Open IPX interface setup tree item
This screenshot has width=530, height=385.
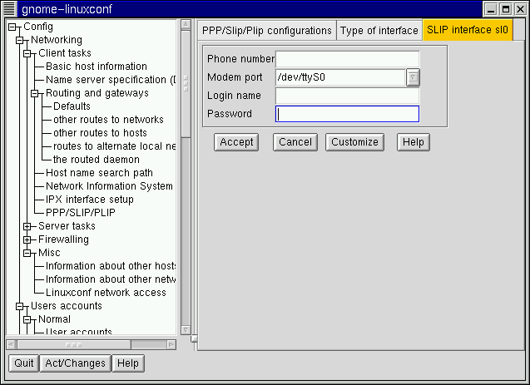[89, 200]
